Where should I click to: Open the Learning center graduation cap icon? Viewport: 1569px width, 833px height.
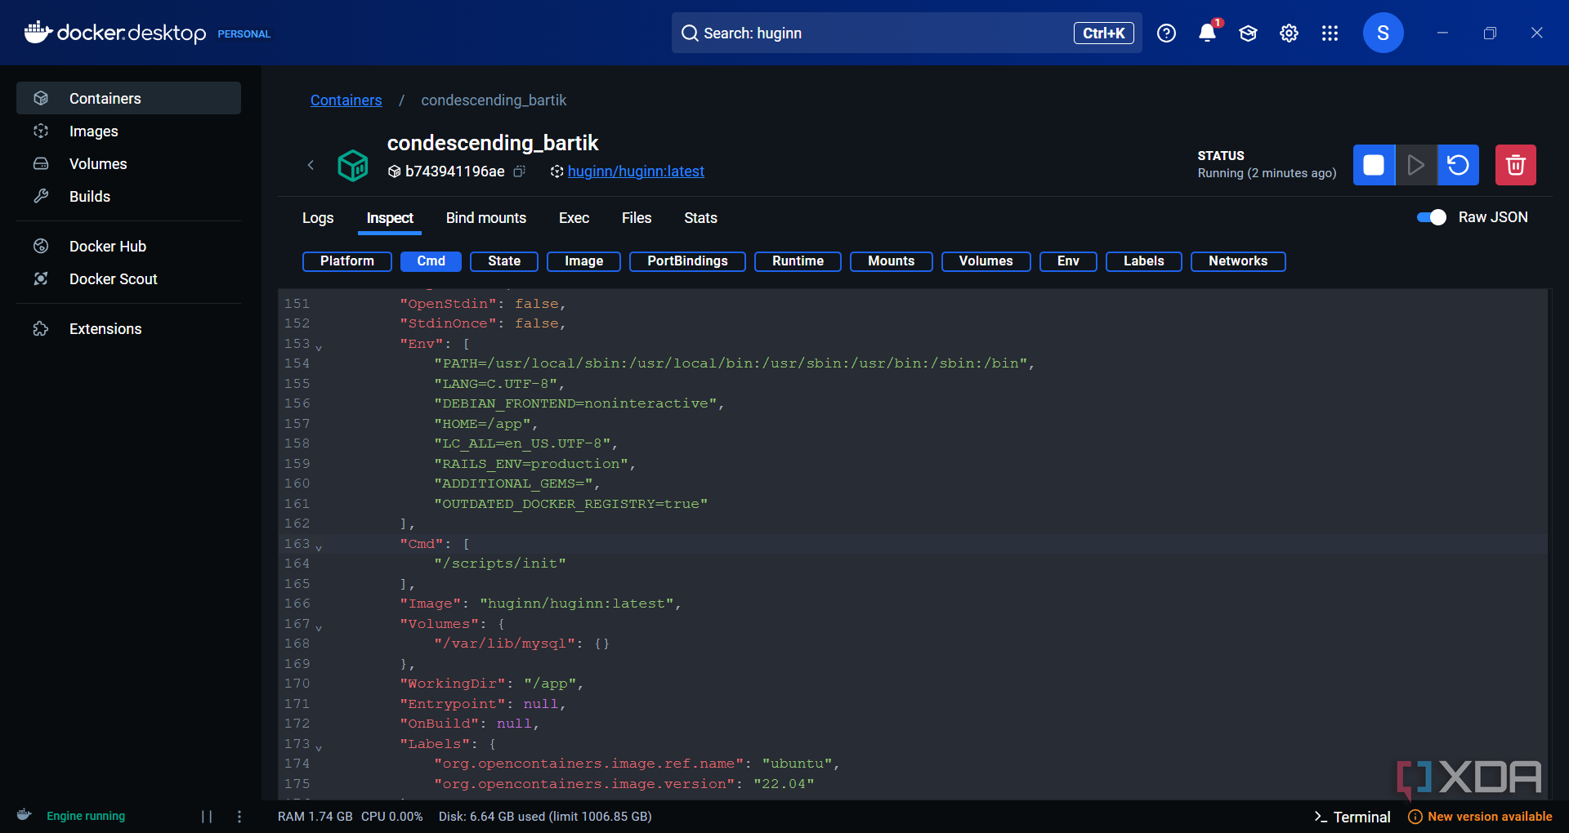click(1248, 33)
